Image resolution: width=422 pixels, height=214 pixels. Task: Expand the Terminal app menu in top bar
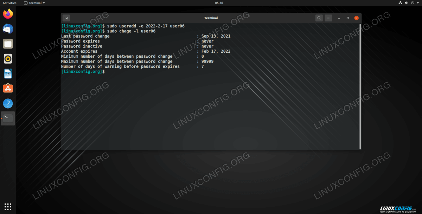point(34,3)
